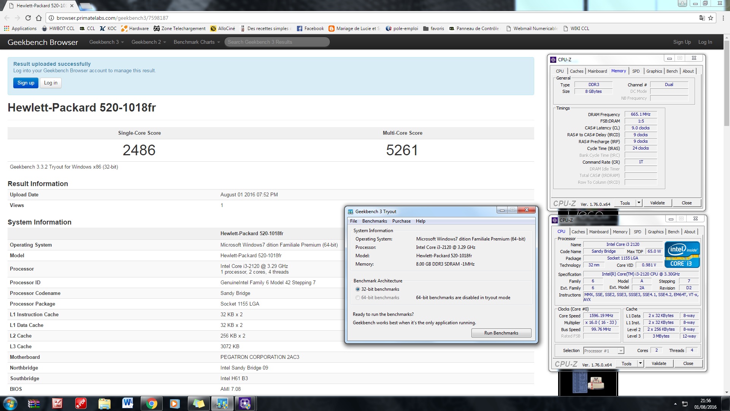
Task: Expand the Geekbench 2 navigation dropdown
Action: click(149, 42)
